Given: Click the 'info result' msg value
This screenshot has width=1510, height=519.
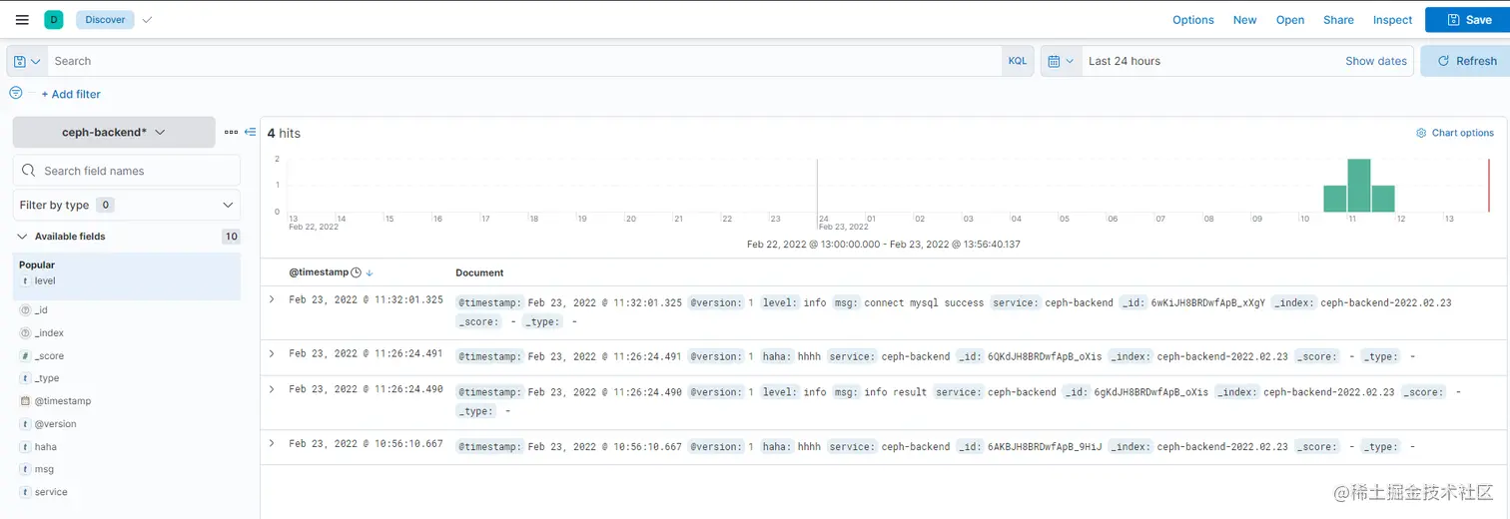Looking at the screenshot, I should 896,392.
